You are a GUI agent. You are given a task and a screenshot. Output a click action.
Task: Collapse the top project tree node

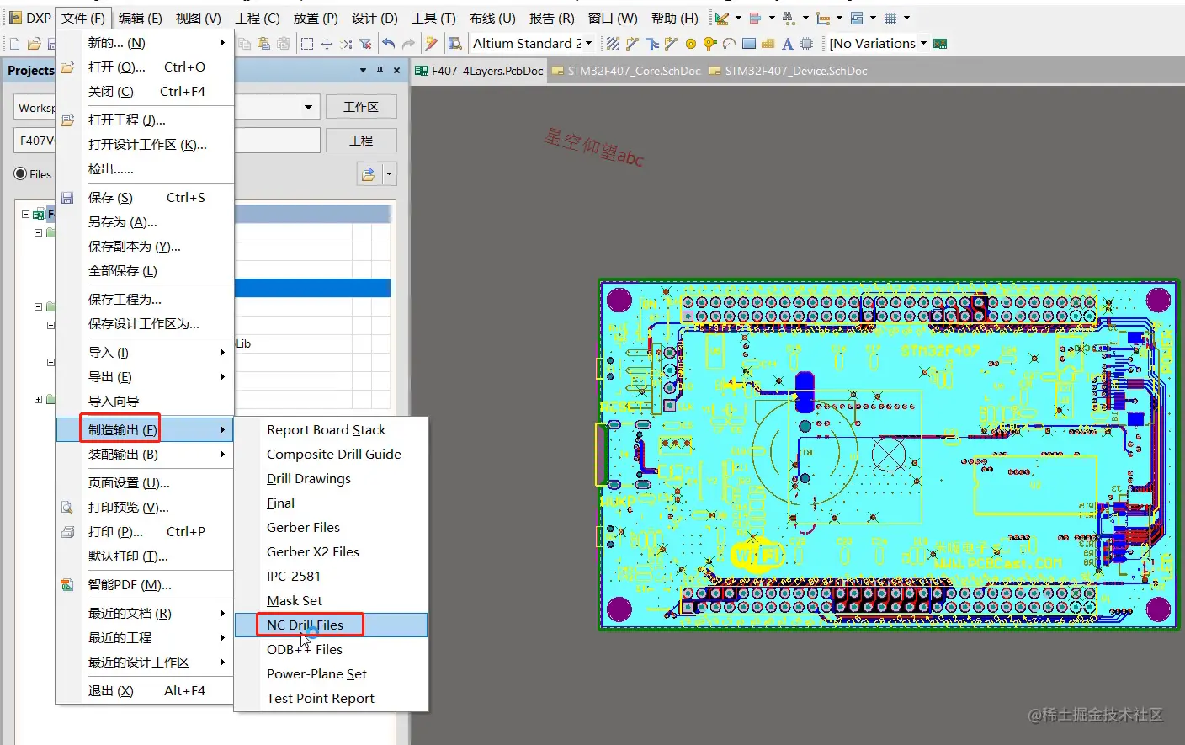[26, 215]
